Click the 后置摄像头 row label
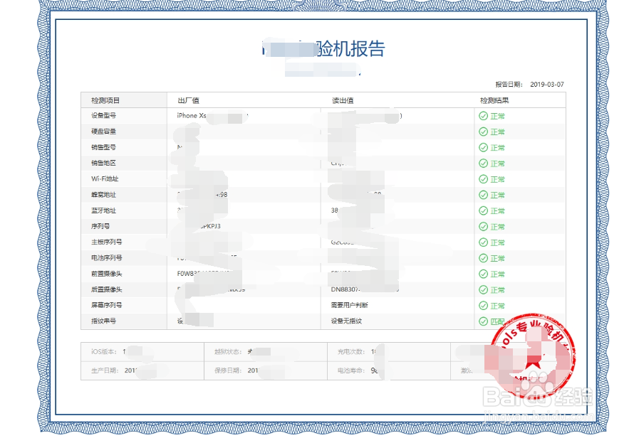This screenshot has height=438, width=629. tap(106, 289)
